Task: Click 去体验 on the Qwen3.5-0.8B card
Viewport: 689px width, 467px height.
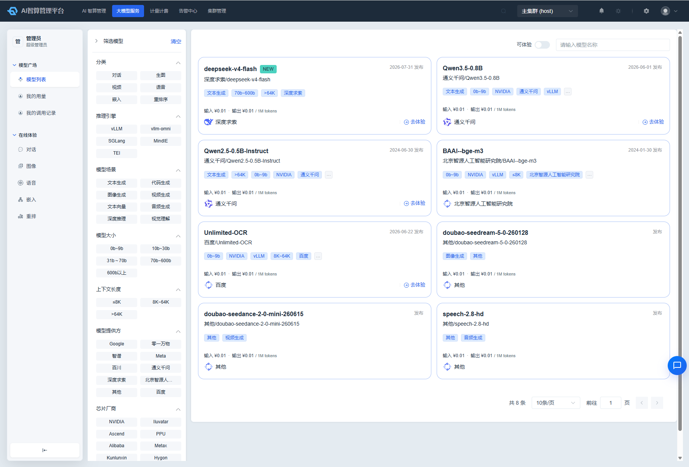Action: click(653, 122)
